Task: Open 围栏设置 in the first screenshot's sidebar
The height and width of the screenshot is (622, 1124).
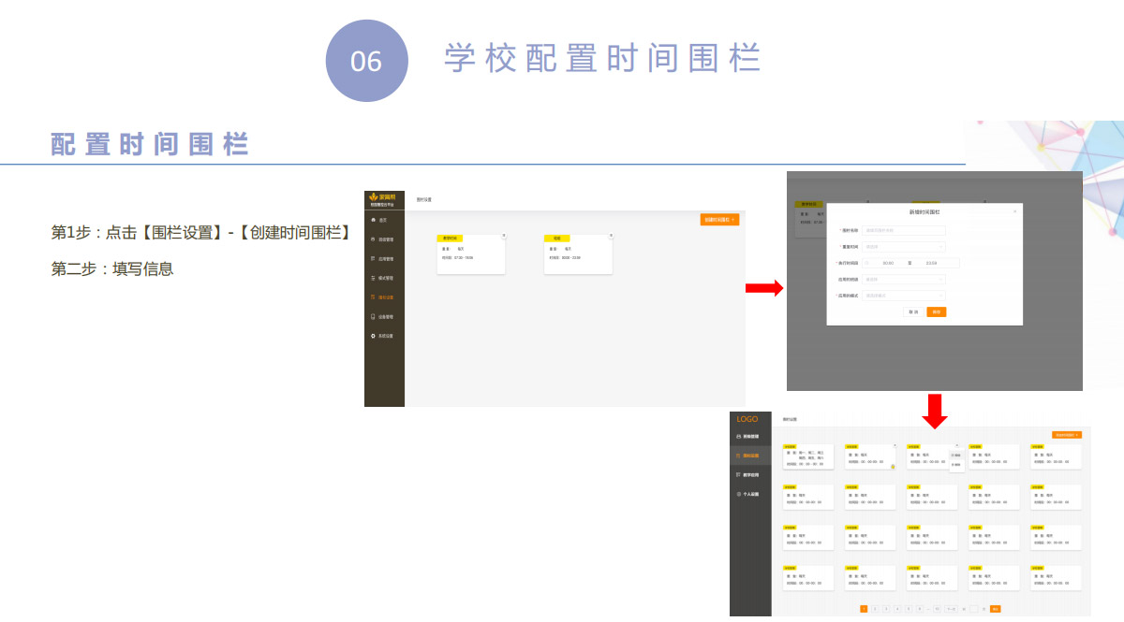Action: coord(384,297)
